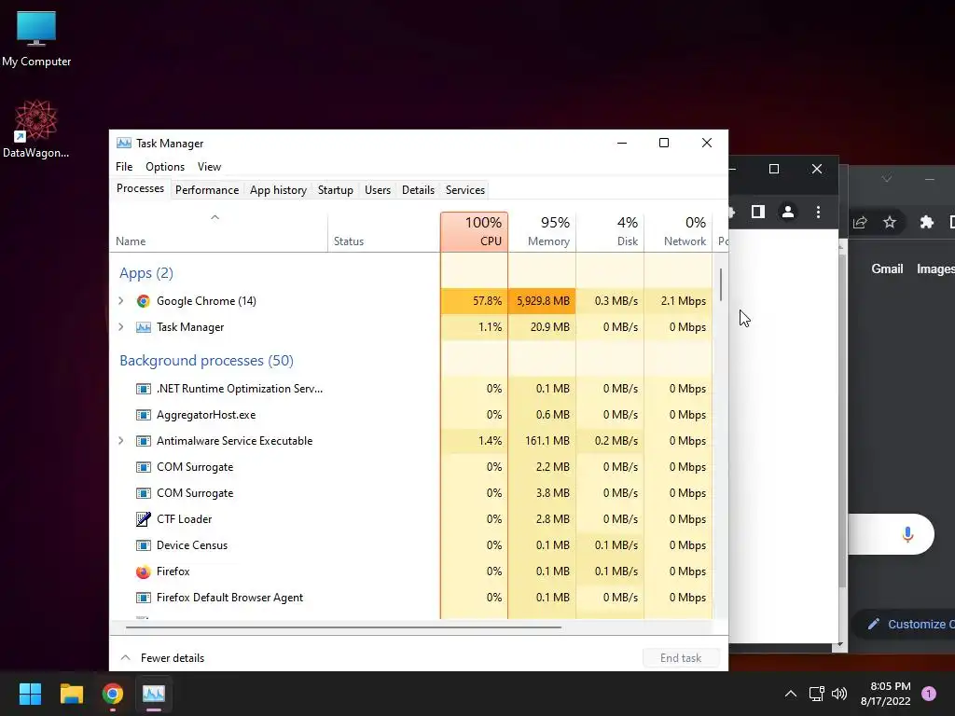This screenshot has height=716, width=955.
Task: Open Images link in Chrome window
Action: (935, 269)
